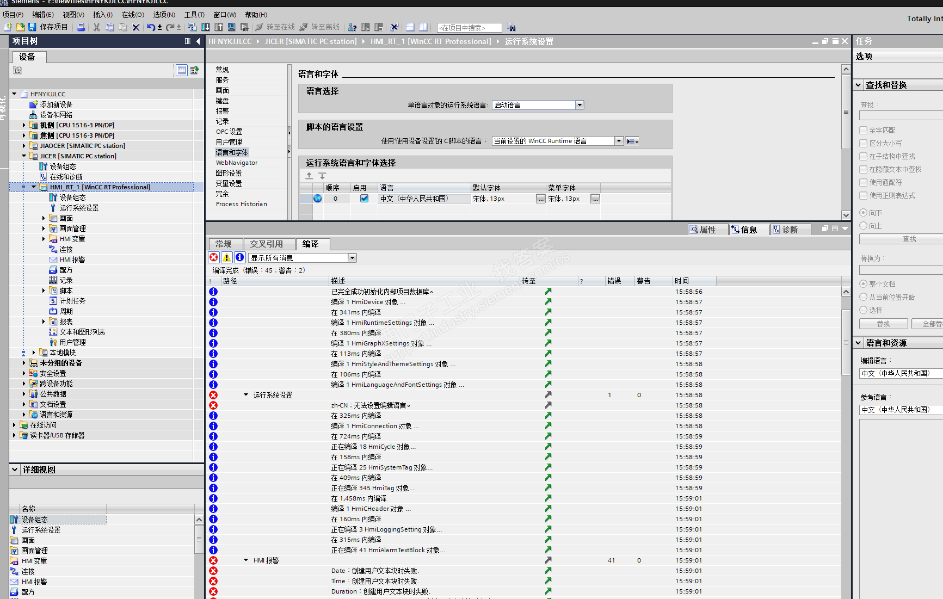Check the 全字匹配 checkbox
This screenshot has height=599, width=943.
[x=863, y=130]
